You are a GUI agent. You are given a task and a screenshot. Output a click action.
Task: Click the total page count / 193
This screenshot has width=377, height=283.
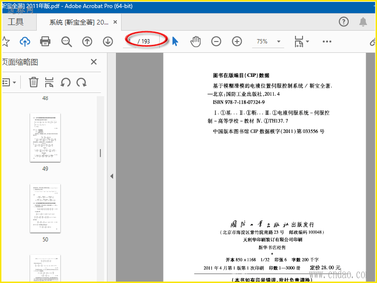144,42
